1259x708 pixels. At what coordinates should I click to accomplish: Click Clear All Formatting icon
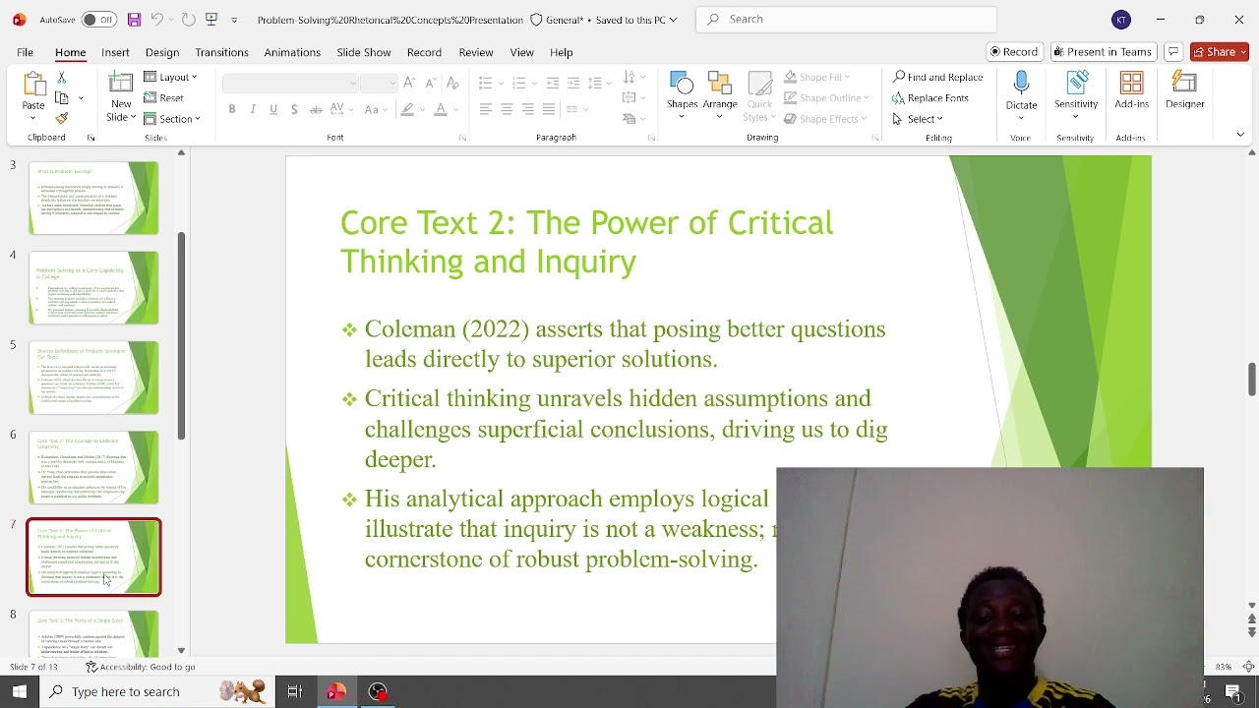point(451,84)
